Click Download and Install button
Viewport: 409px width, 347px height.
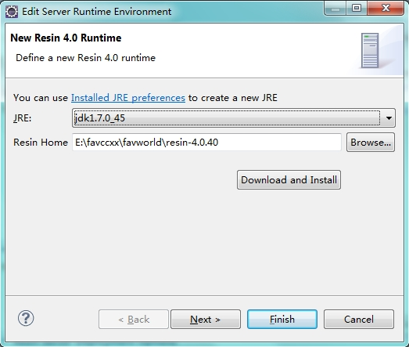(289, 180)
